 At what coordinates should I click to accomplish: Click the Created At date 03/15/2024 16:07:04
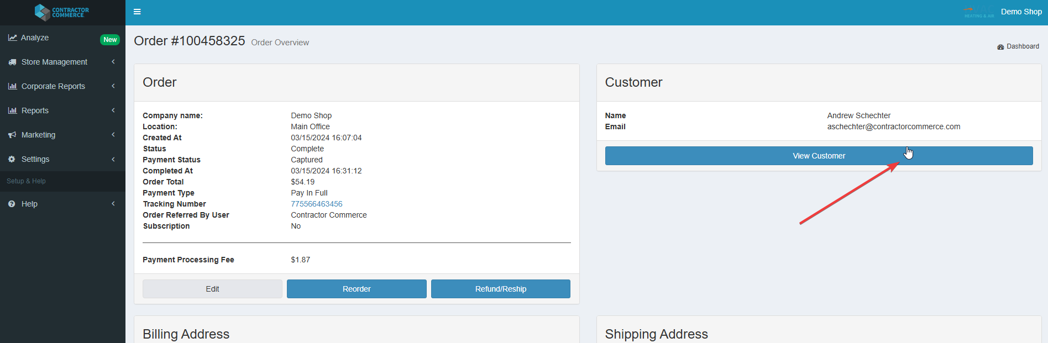pyautogui.click(x=326, y=138)
